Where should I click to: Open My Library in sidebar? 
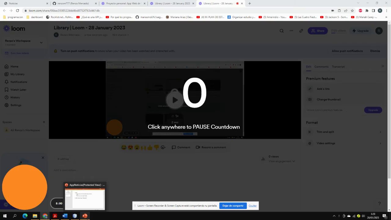coord(15,74)
